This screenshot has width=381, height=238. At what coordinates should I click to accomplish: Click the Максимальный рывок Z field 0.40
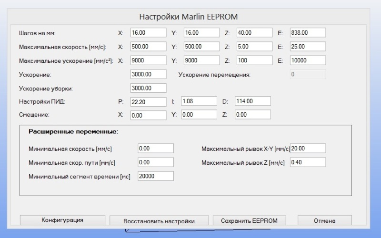308,162
